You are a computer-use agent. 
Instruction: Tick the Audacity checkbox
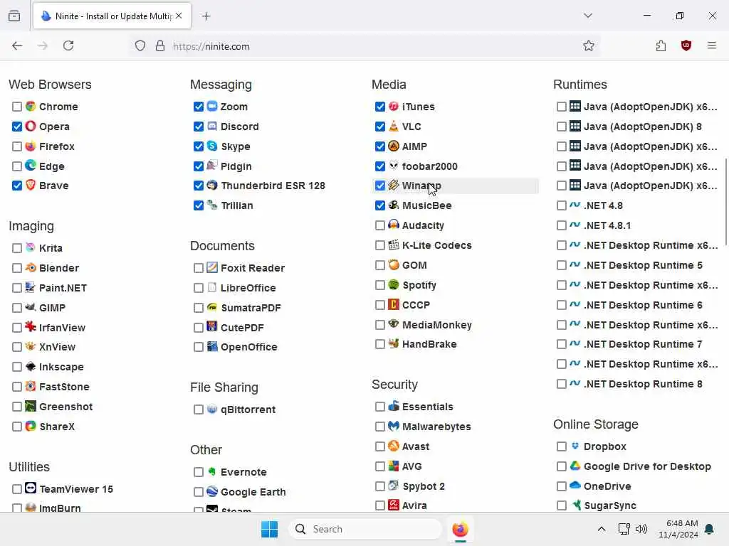tap(380, 225)
